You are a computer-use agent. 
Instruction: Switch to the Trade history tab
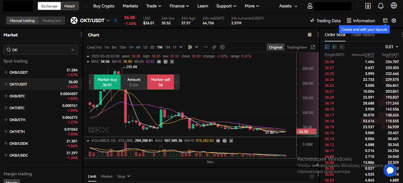363,35
